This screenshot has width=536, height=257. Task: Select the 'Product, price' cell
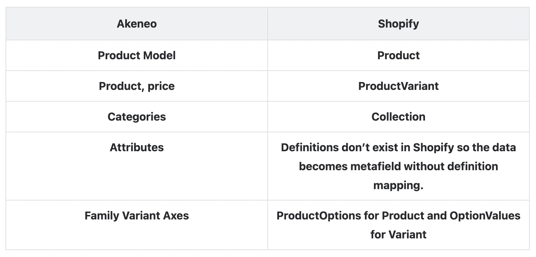coord(137,86)
